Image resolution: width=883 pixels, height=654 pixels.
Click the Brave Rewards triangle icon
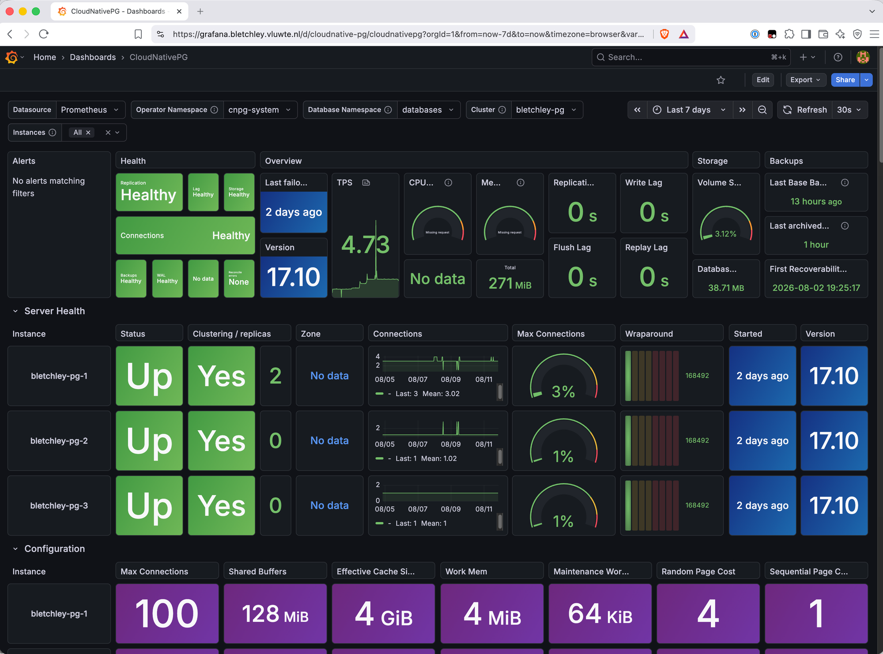684,34
